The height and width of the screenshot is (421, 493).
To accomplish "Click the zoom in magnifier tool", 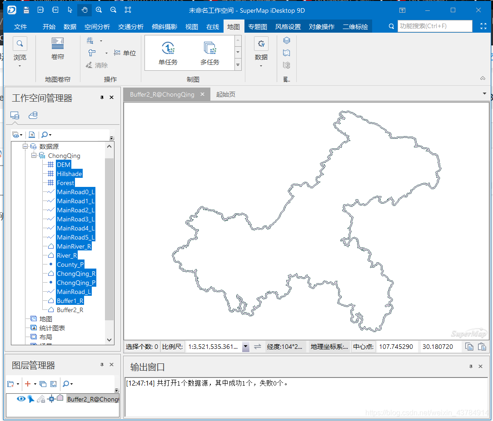I will click(x=99, y=10).
